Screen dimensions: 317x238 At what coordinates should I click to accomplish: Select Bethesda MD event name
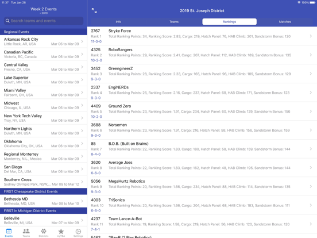(x=16, y=199)
